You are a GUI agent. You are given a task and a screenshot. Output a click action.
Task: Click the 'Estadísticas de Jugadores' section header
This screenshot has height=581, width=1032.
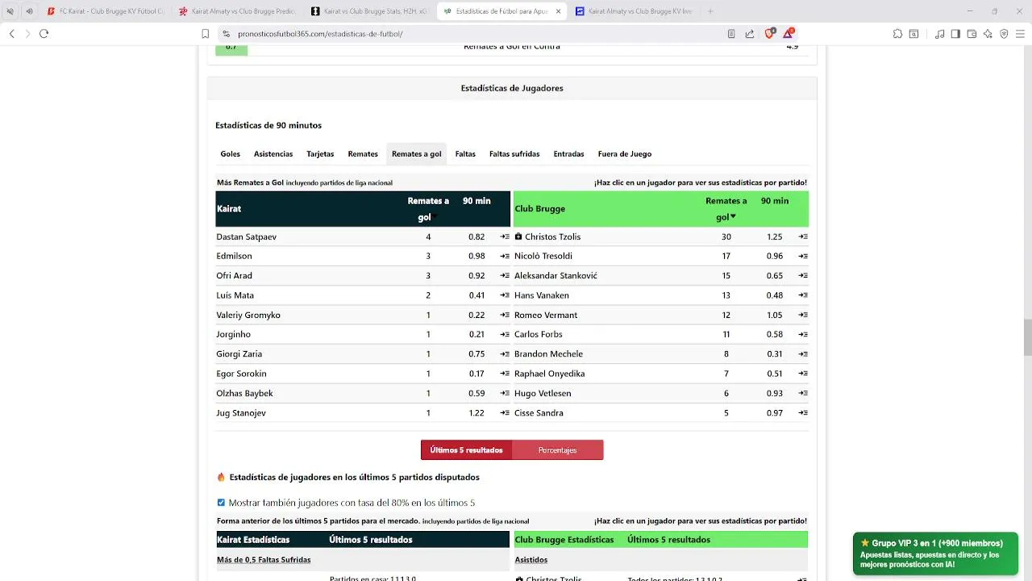point(512,88)
